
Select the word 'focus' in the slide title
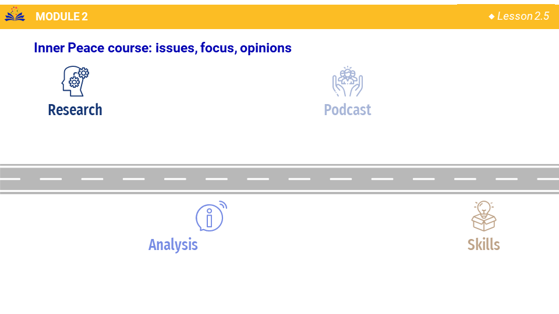217,48
